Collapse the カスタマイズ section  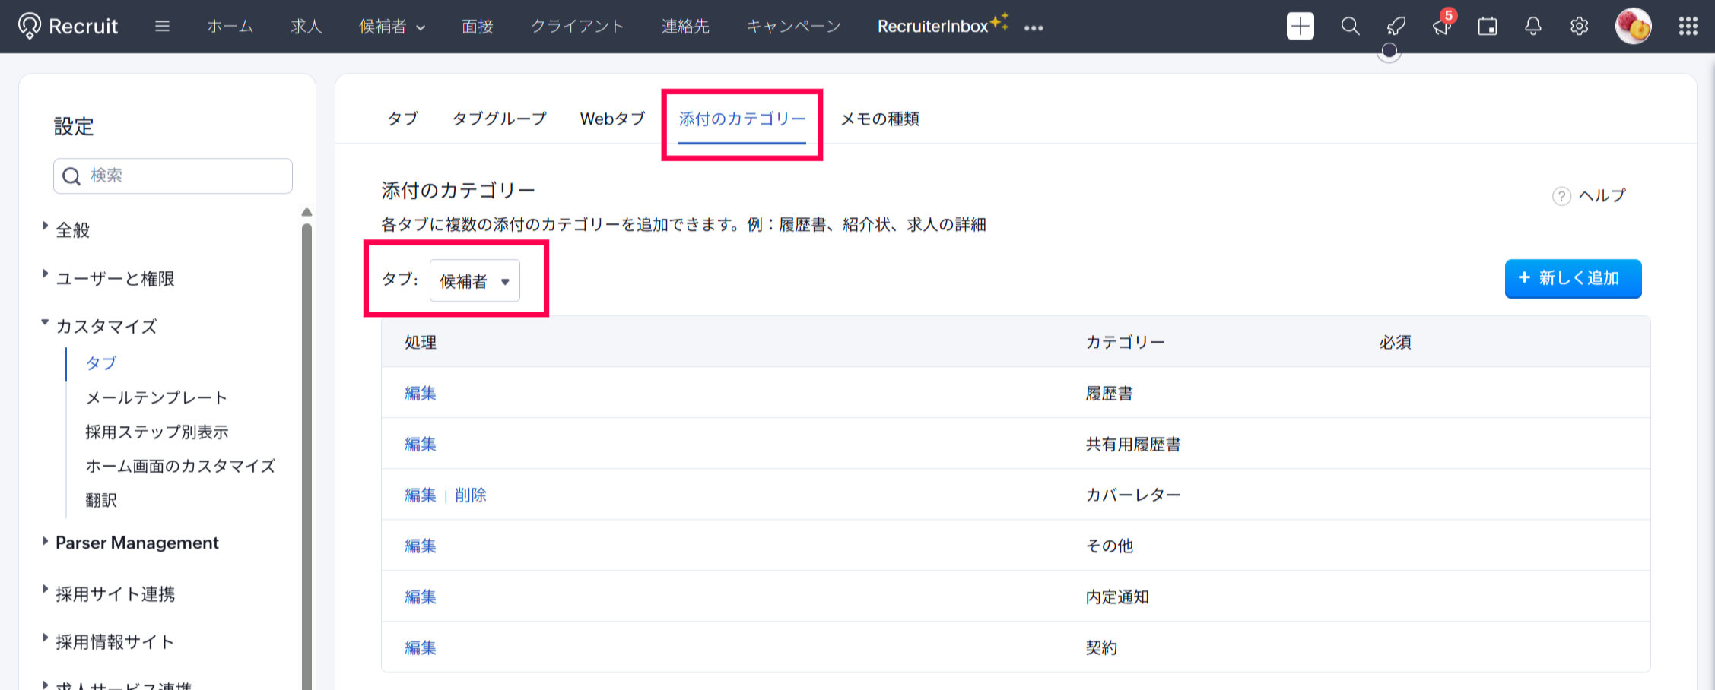[x=106, y=327]
